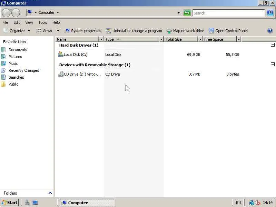Viewport: 276px width, 207px height.
Task: Click the network tray icon
Action: point(251,203)
